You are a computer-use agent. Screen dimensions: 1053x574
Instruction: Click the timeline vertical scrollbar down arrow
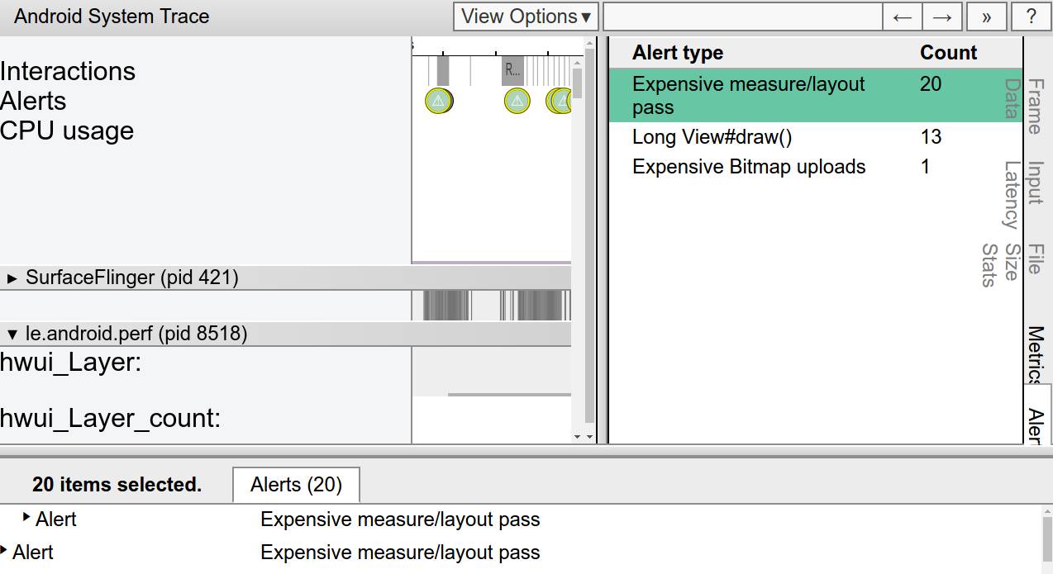click(588, 436)
